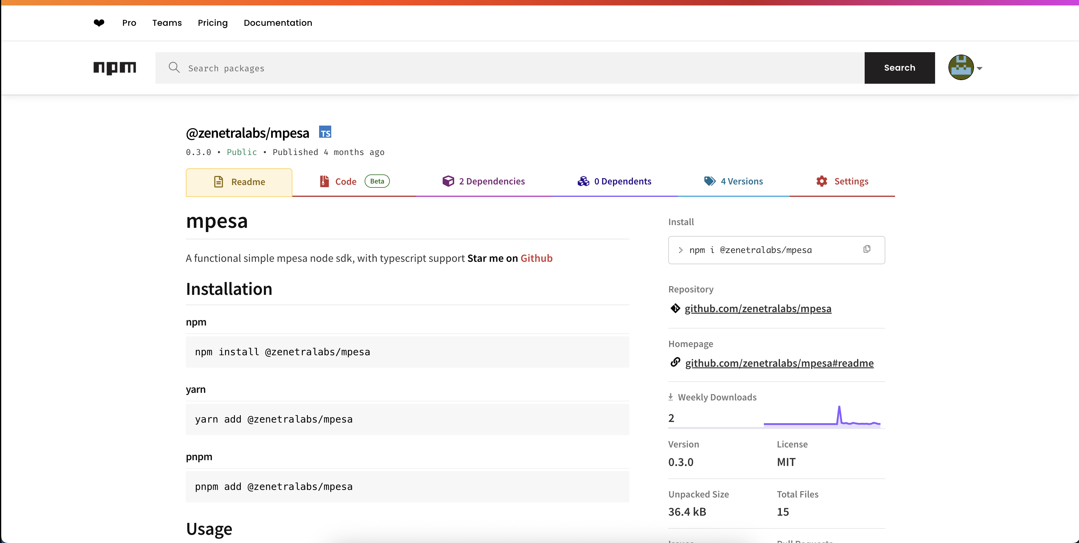This screenshot has height=543, width=1079.
Task: Open the Settings tab
Action: (842, 181)
